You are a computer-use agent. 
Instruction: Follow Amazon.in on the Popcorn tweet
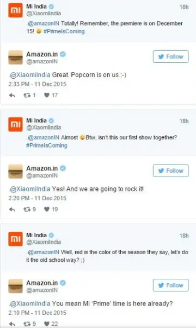click(x=171, y=56)
